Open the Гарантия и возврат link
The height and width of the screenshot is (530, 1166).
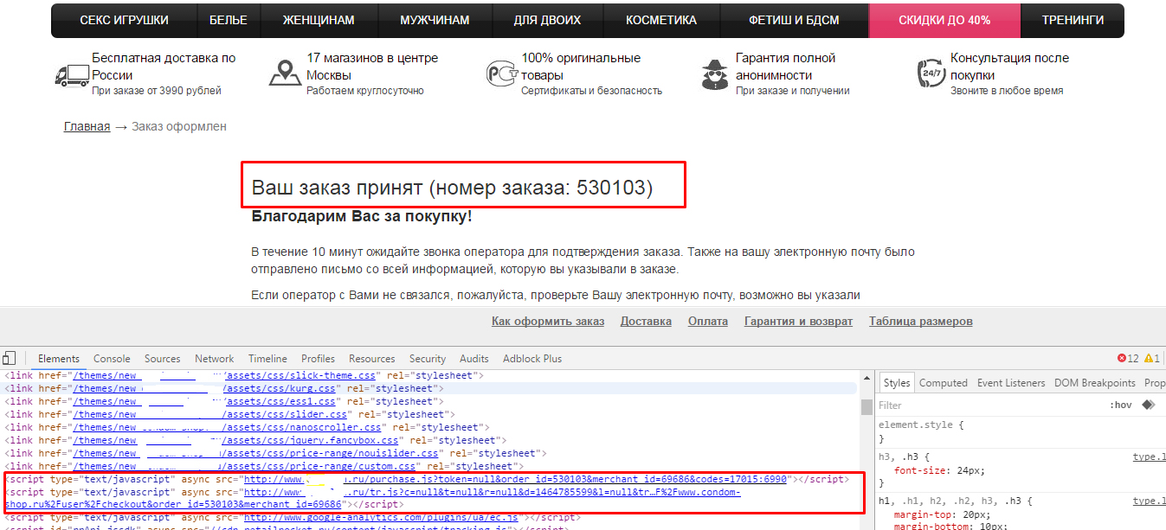[798, 322]
